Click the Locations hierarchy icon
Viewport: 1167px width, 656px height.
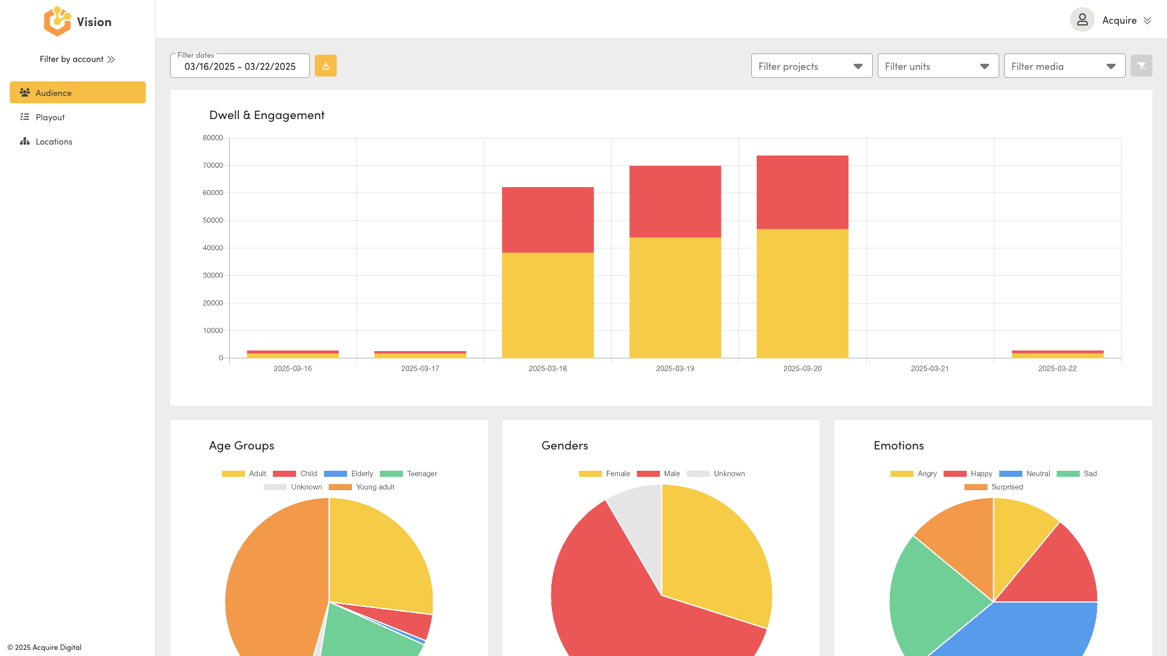(25, 141)
